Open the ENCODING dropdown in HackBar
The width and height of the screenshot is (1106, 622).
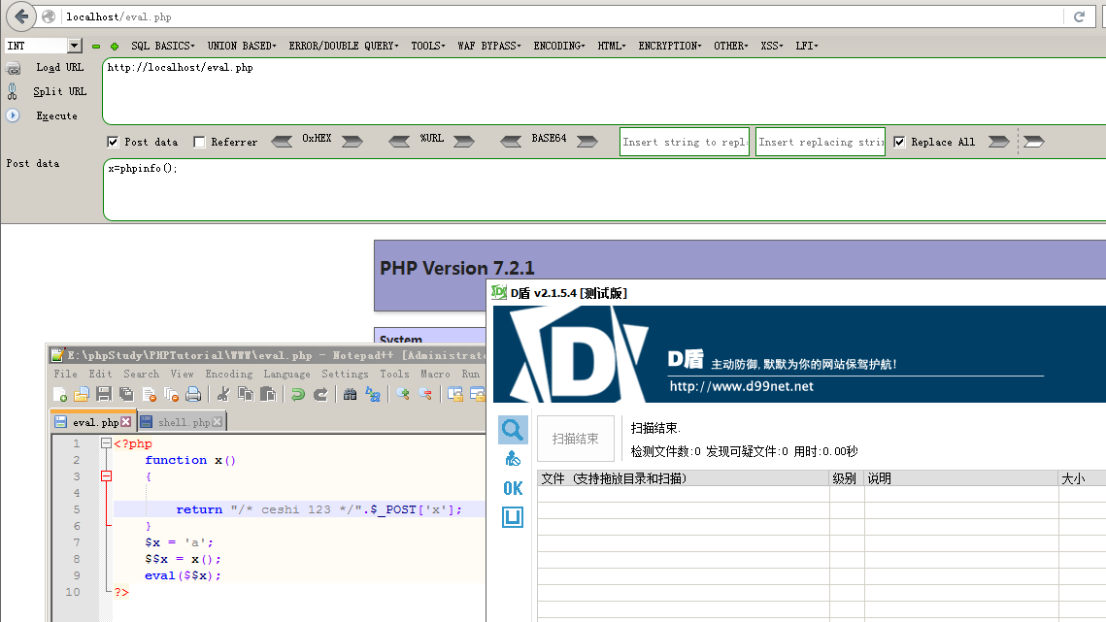point(559,46)
